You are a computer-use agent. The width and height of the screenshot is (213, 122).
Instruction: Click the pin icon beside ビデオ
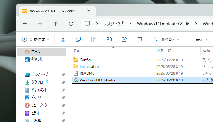tap(63, 113)
